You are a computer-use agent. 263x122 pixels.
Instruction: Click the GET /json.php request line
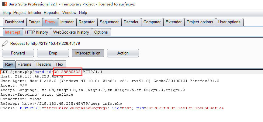pyautogui.click(x=51, y=72)
